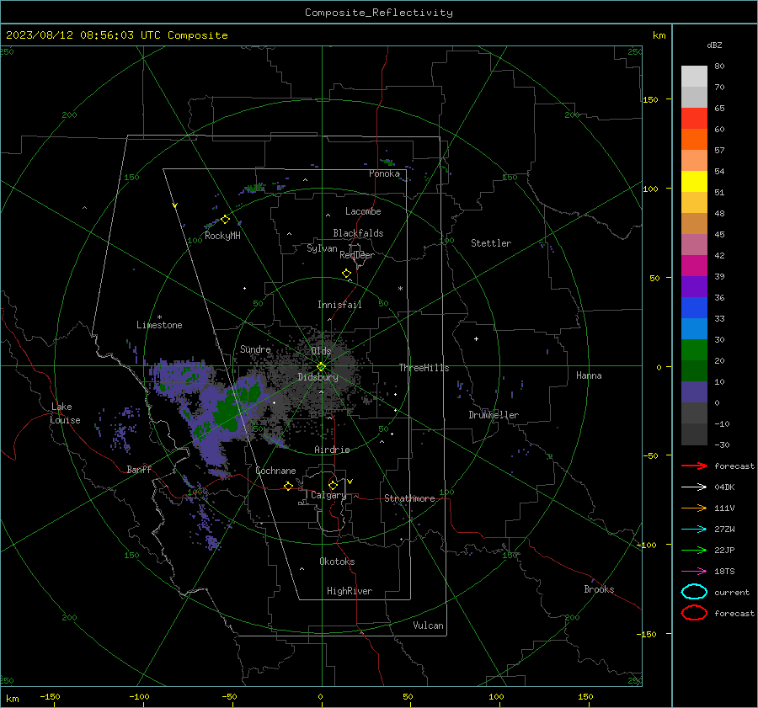Click the dBZ legend heading
The width and height of the screenshot is (758, 708).
714,45
